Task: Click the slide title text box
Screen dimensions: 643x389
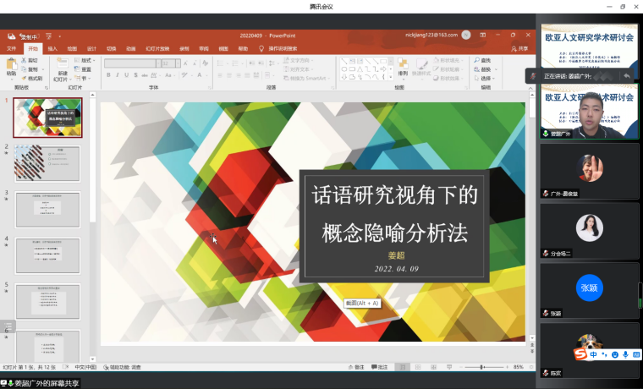Action: click(x=395, y=213)
